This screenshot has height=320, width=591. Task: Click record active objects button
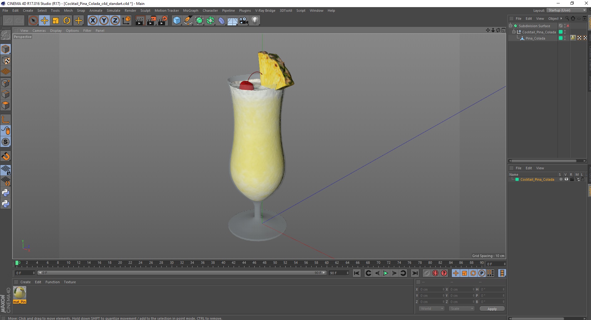pyautogui.click(x=427, y=273)
